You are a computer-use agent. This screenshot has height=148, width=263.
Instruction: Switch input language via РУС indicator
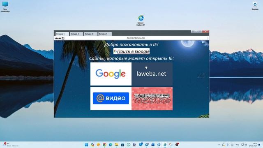click(x=237, y=145)
